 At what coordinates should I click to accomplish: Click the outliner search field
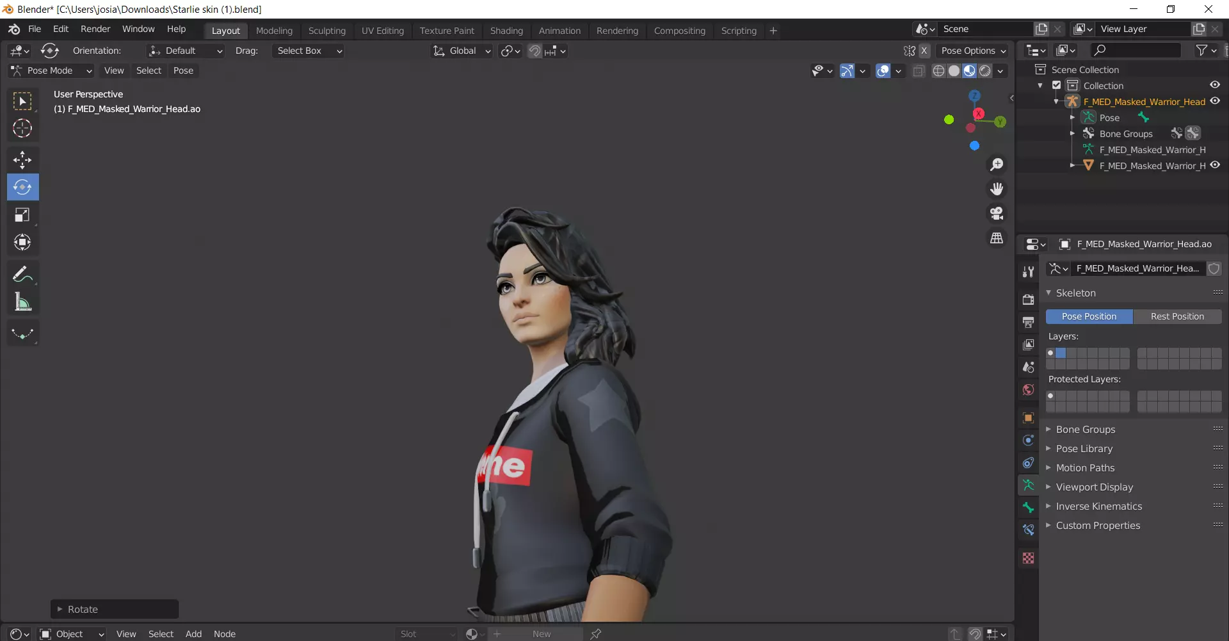click(x=1136, y=50)
